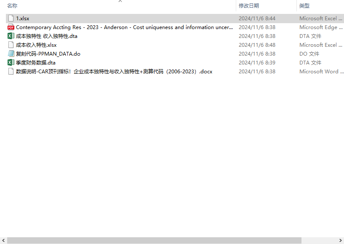Viewport: 344px width, 244px height.
Task: Click the icon of 成本独特性 收入独特性.dta
Action: coord(11,36)
